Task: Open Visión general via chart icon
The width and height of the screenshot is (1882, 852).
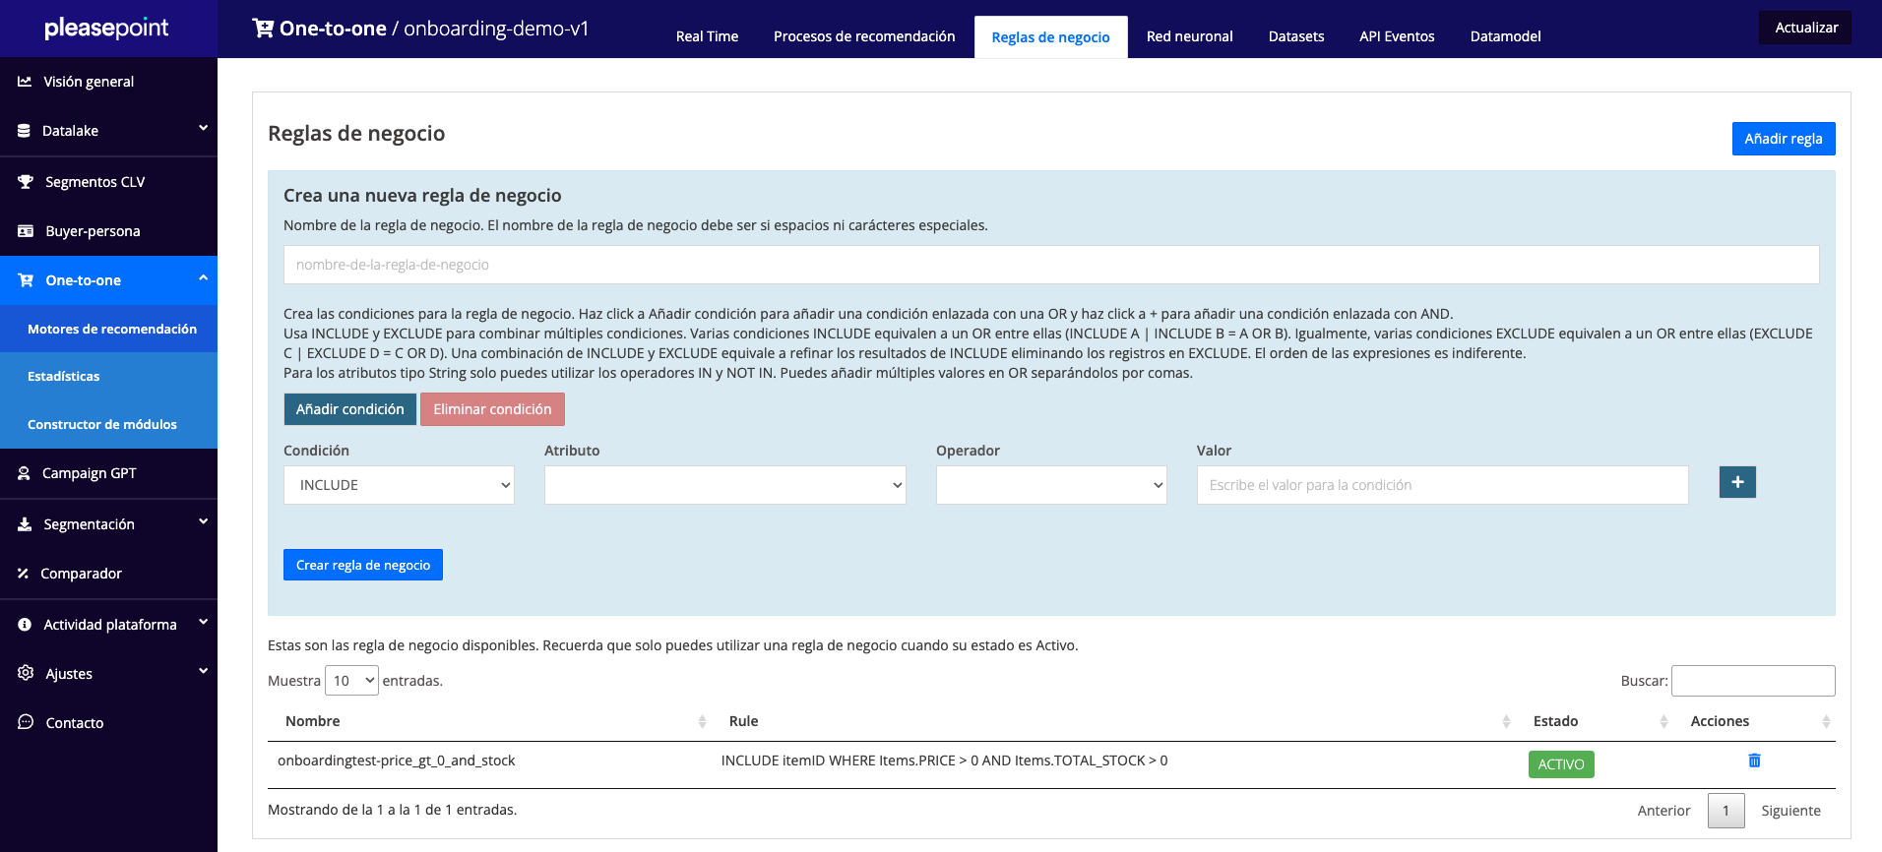Action: (25, 82)
